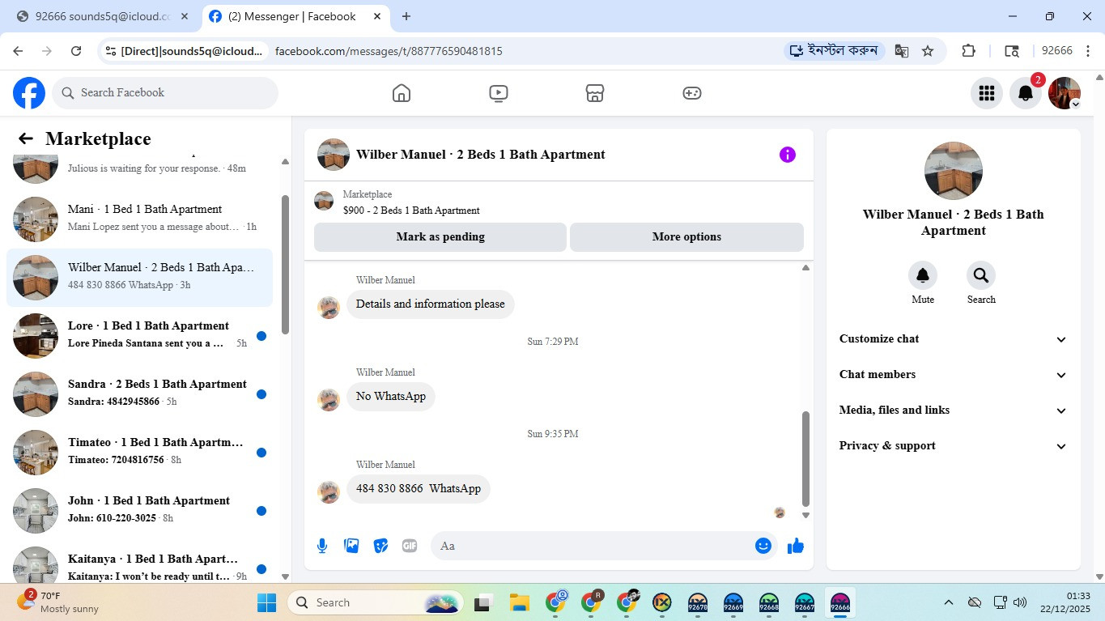Open Timateo's 1 Bed 1 Bath conversation
The height and width of the screenshot is (621, 1105).
click(x=139, y=452)
